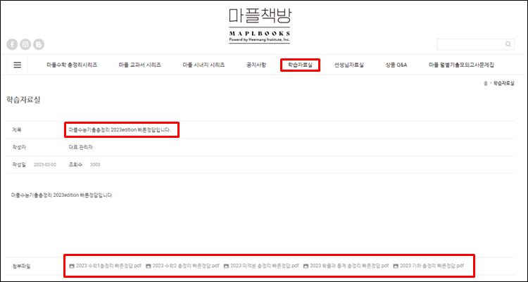Click the view count 3003
The image size is (528, 282).
pos(95,165)
